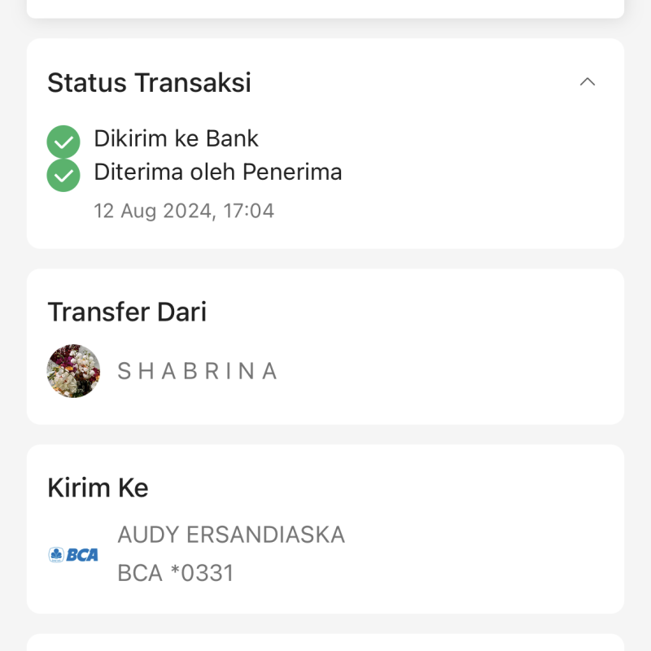This screenshot has width=651, height=651.
Task: Tap the SHABRINA flower profile picture
Action: coord(73,371)
